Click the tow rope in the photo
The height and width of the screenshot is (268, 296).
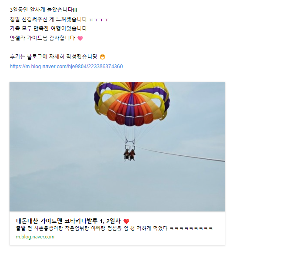tap(181, 154)
